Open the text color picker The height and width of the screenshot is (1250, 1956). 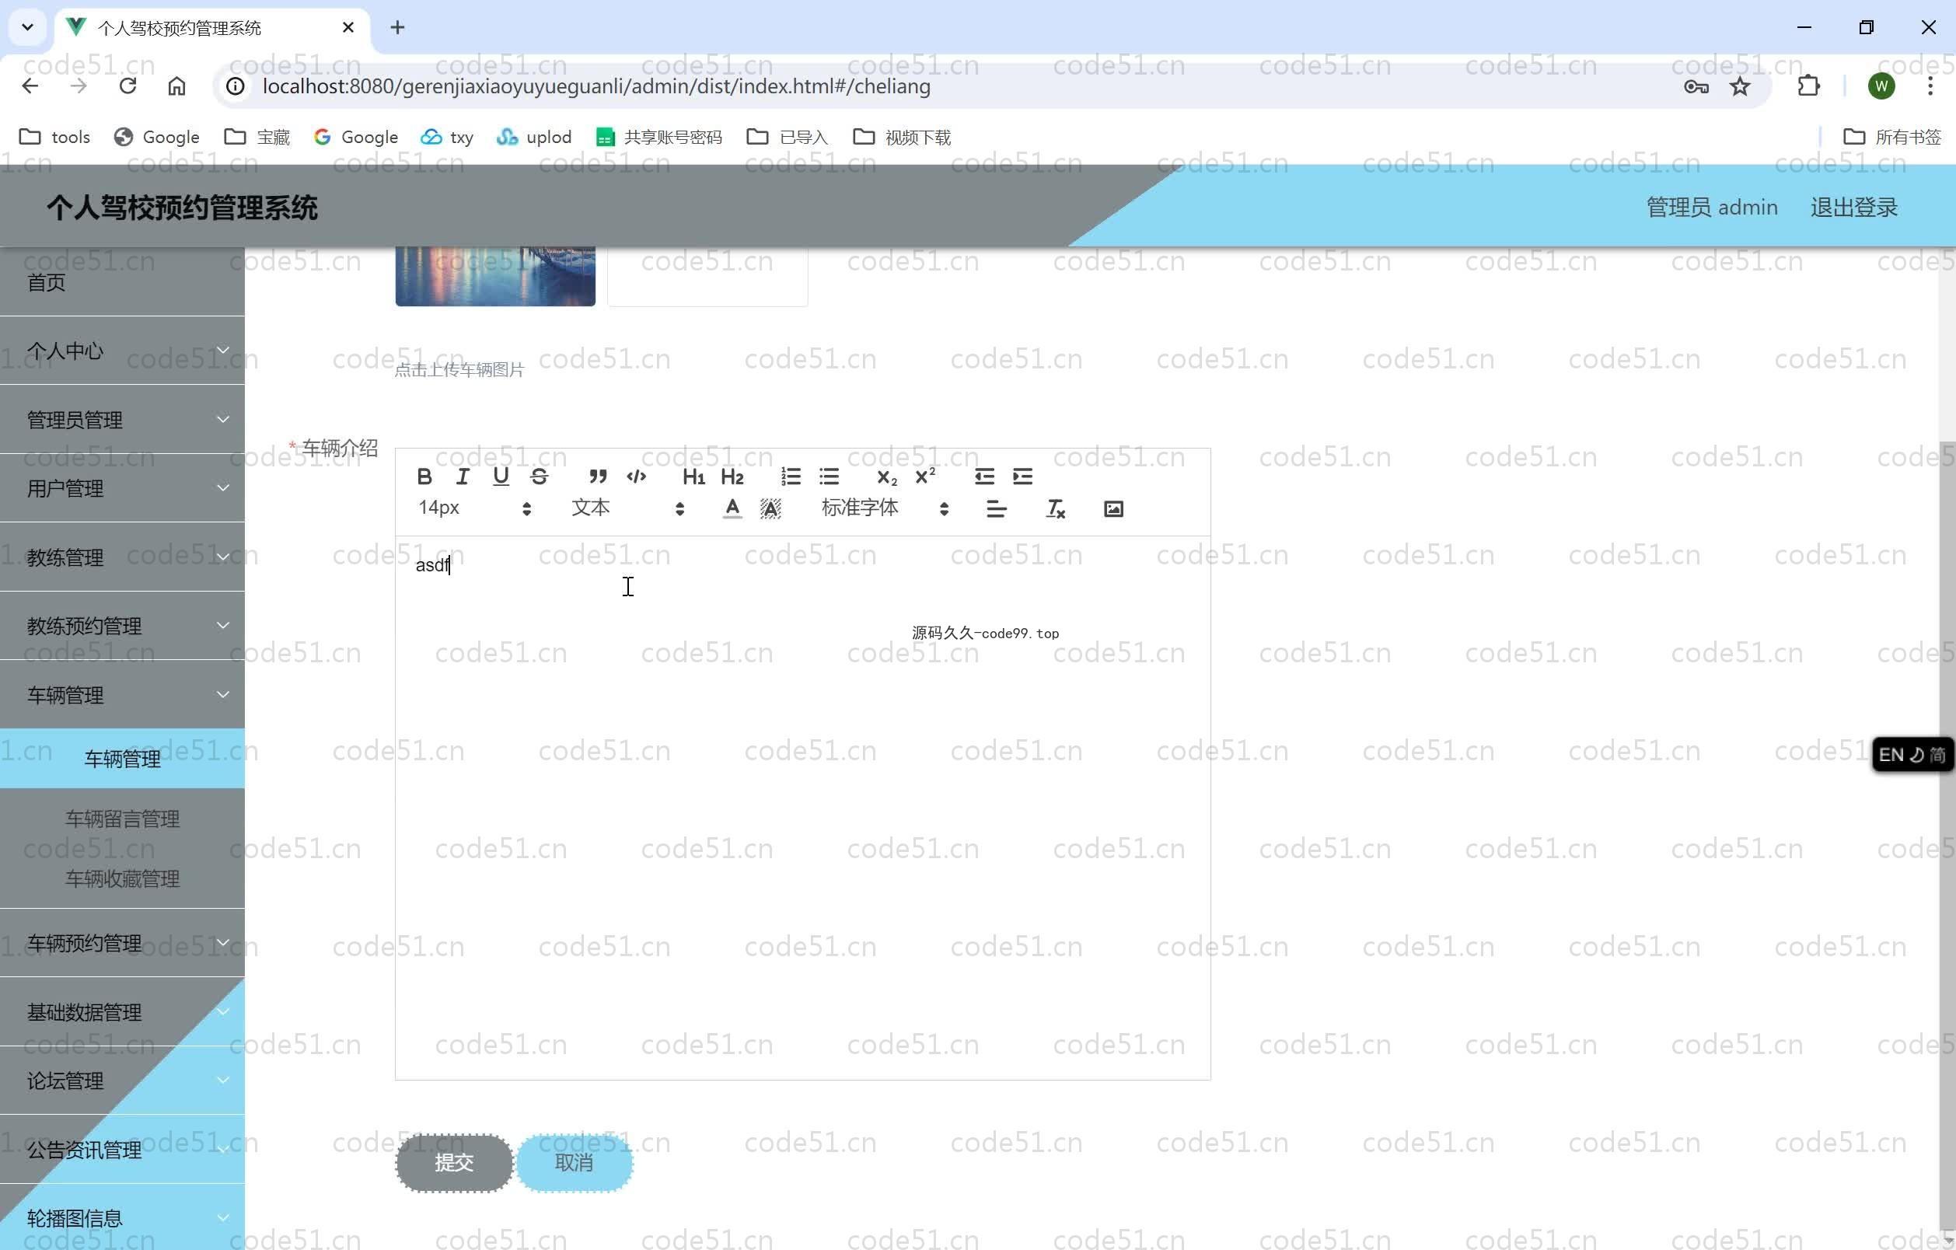tap(732, 509)
